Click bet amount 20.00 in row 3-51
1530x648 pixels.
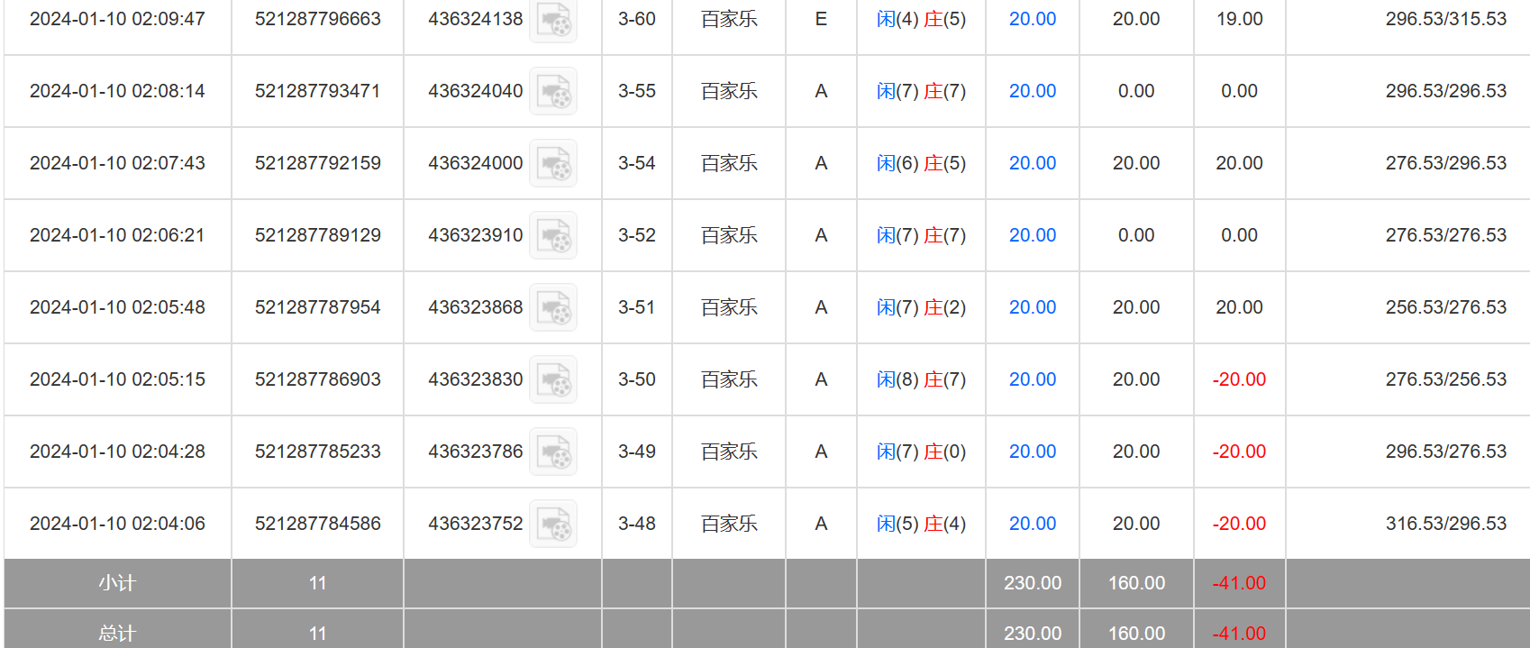(x=1033, y=307)
